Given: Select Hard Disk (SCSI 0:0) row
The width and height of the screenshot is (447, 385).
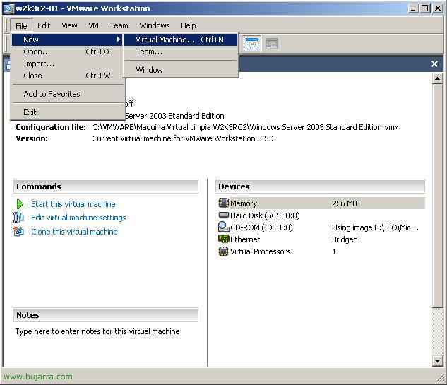Looking at the screenshot, I should click(x=320, y=215).
